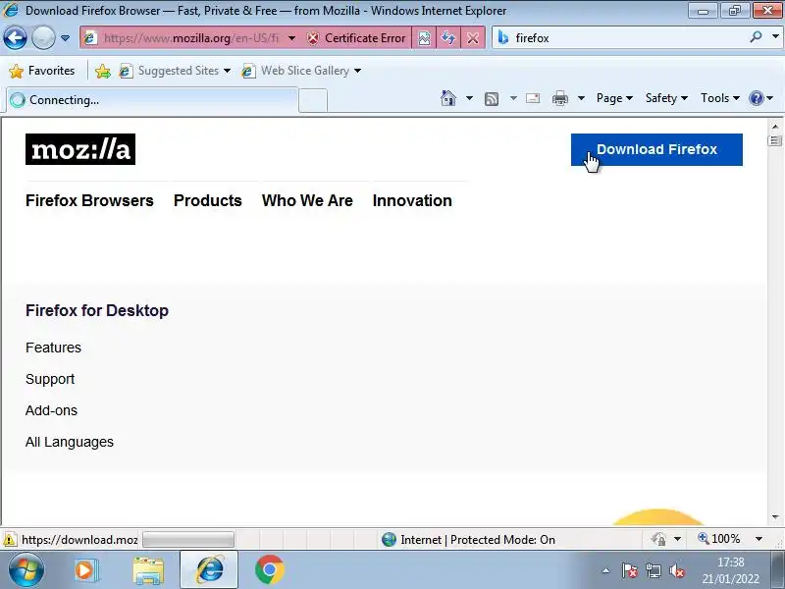
Task: Click the status bar warning triangle icon
Action: point(9,540)
